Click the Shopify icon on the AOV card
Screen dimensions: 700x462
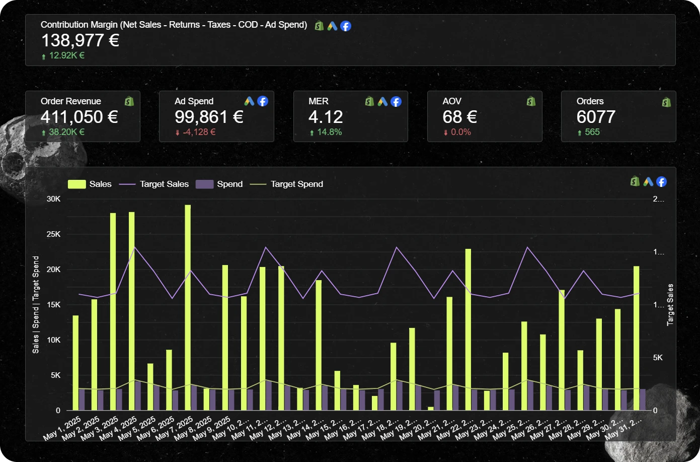(531, 101)
